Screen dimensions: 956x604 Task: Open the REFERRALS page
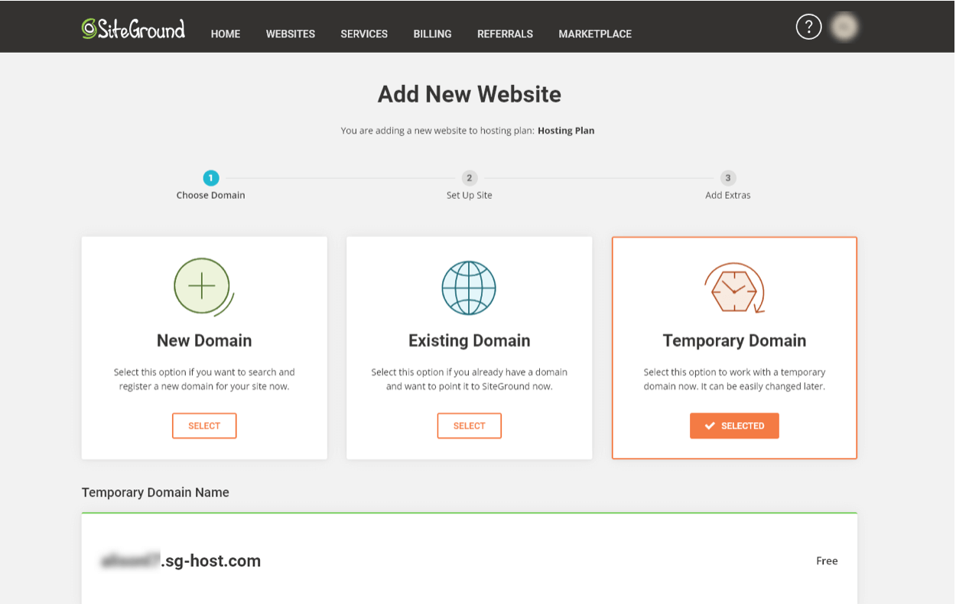pyautogui.click(x=505, y=34)
